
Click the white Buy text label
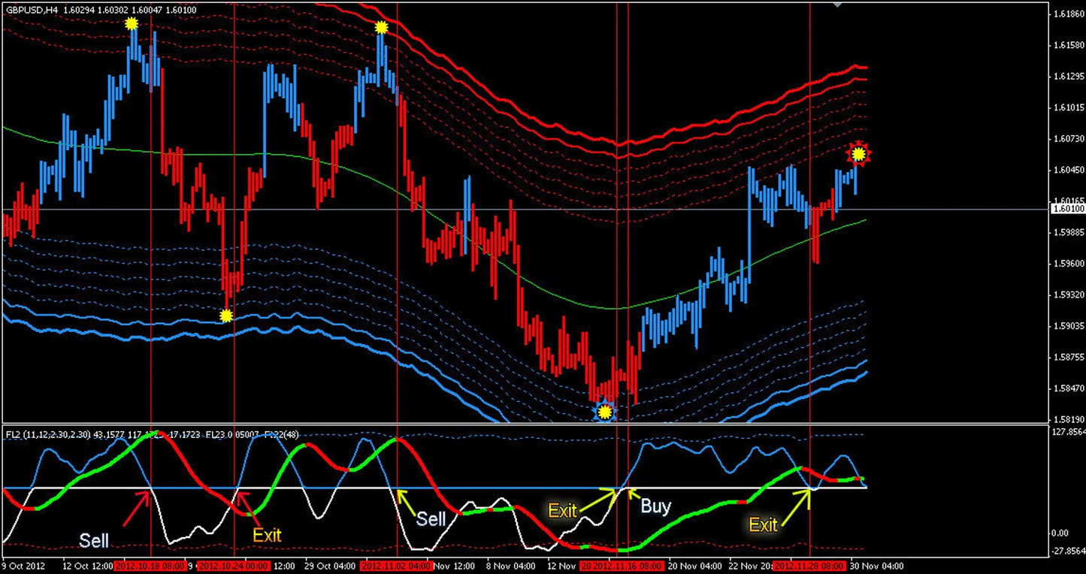[655, 506]
